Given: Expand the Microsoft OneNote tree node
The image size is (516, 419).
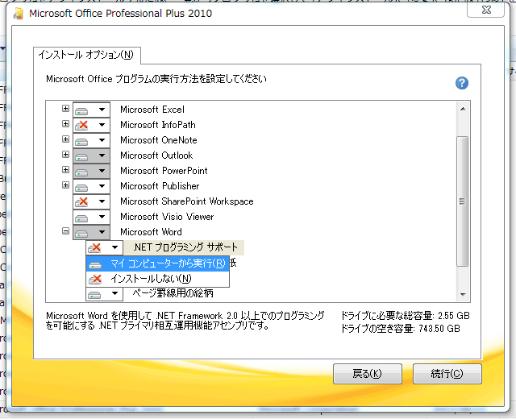Looking at the screenshot, I should coord(65,139).
